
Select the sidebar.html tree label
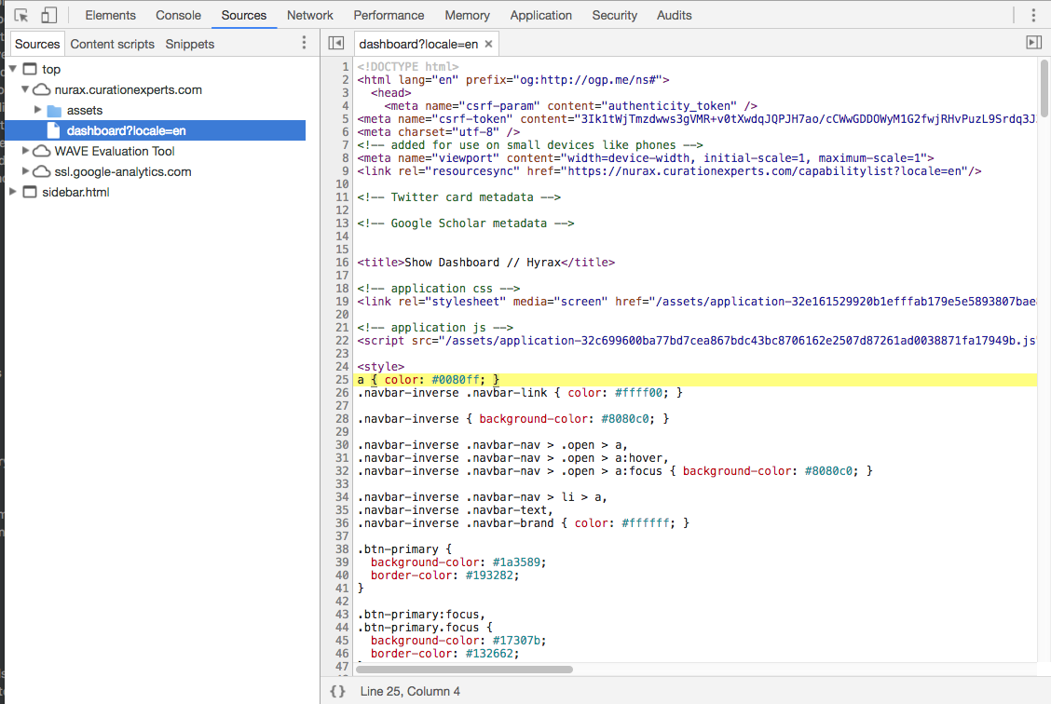[75, 192]
